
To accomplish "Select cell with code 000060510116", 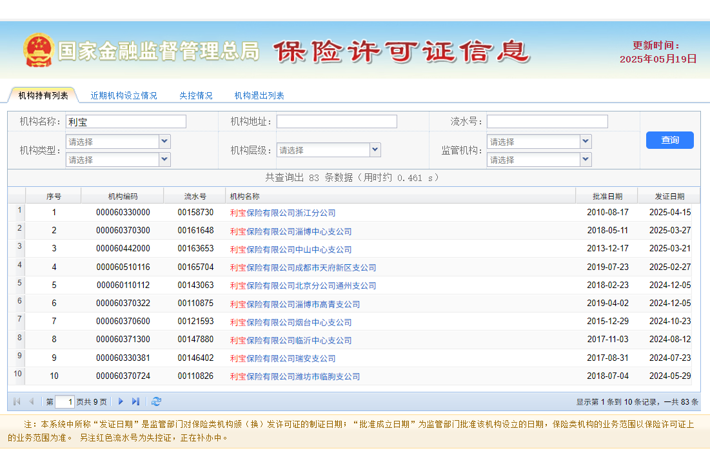I will (x=123, y=267).
